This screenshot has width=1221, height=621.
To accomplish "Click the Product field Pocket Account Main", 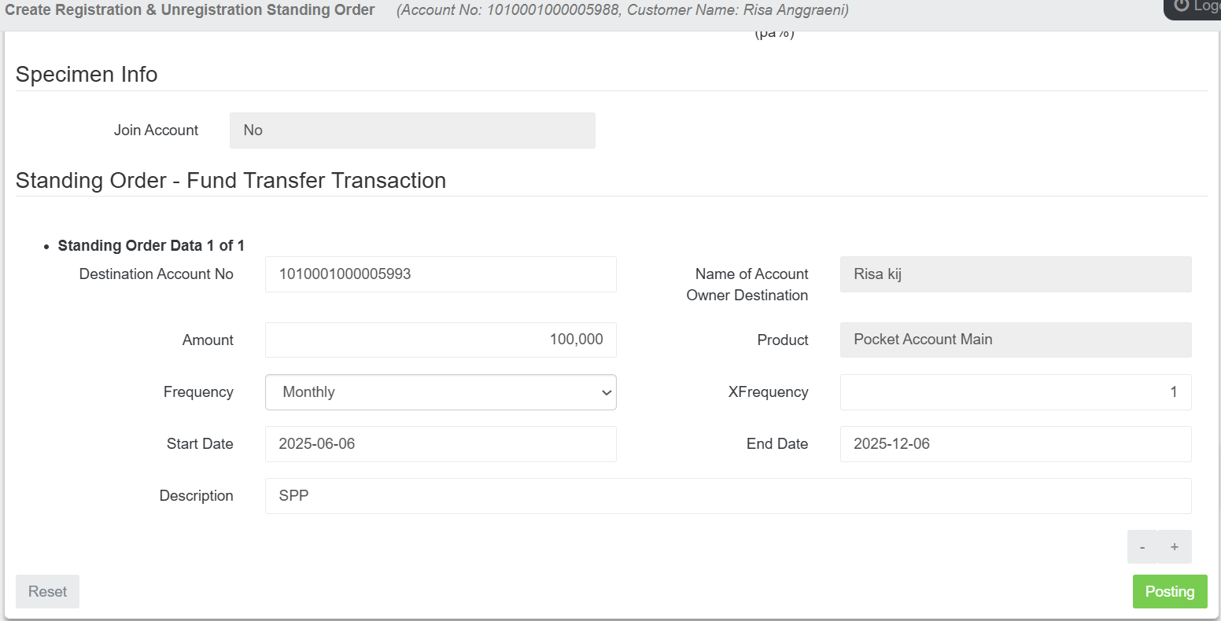I will coord(1015,340).
